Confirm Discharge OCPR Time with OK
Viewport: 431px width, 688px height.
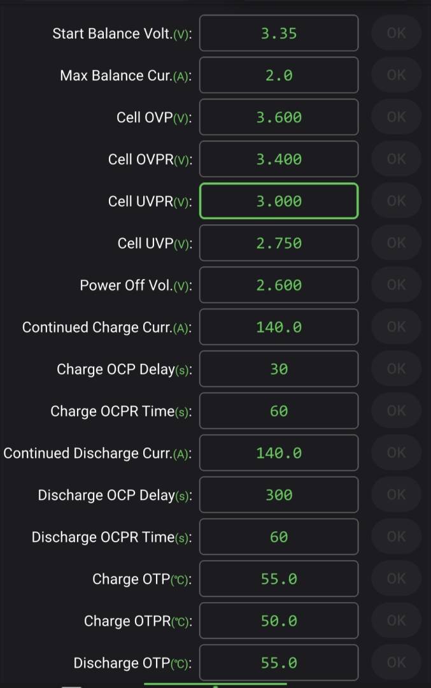[x=397, y=536]
